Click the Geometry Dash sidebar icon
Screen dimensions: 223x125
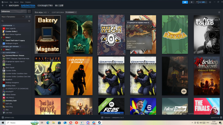click(4, 101)
